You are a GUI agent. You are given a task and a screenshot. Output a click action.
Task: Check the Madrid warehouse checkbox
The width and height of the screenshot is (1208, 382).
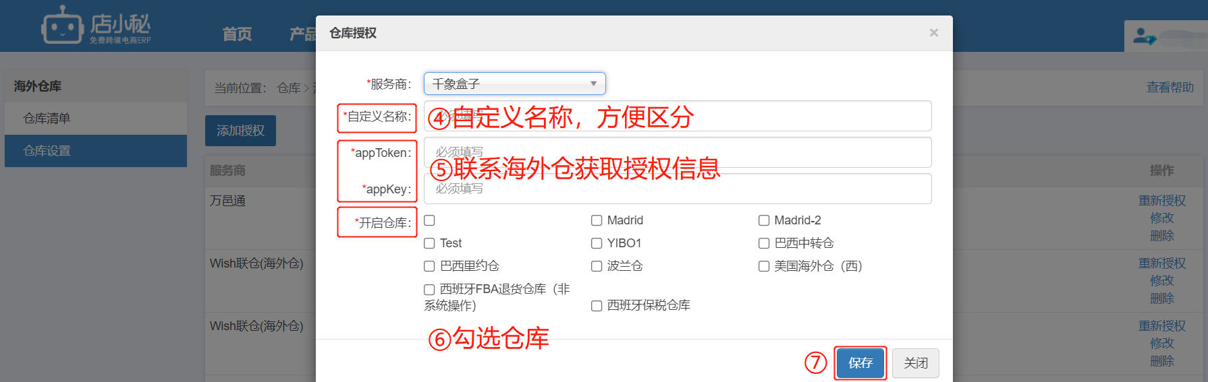tap(597, 220)
